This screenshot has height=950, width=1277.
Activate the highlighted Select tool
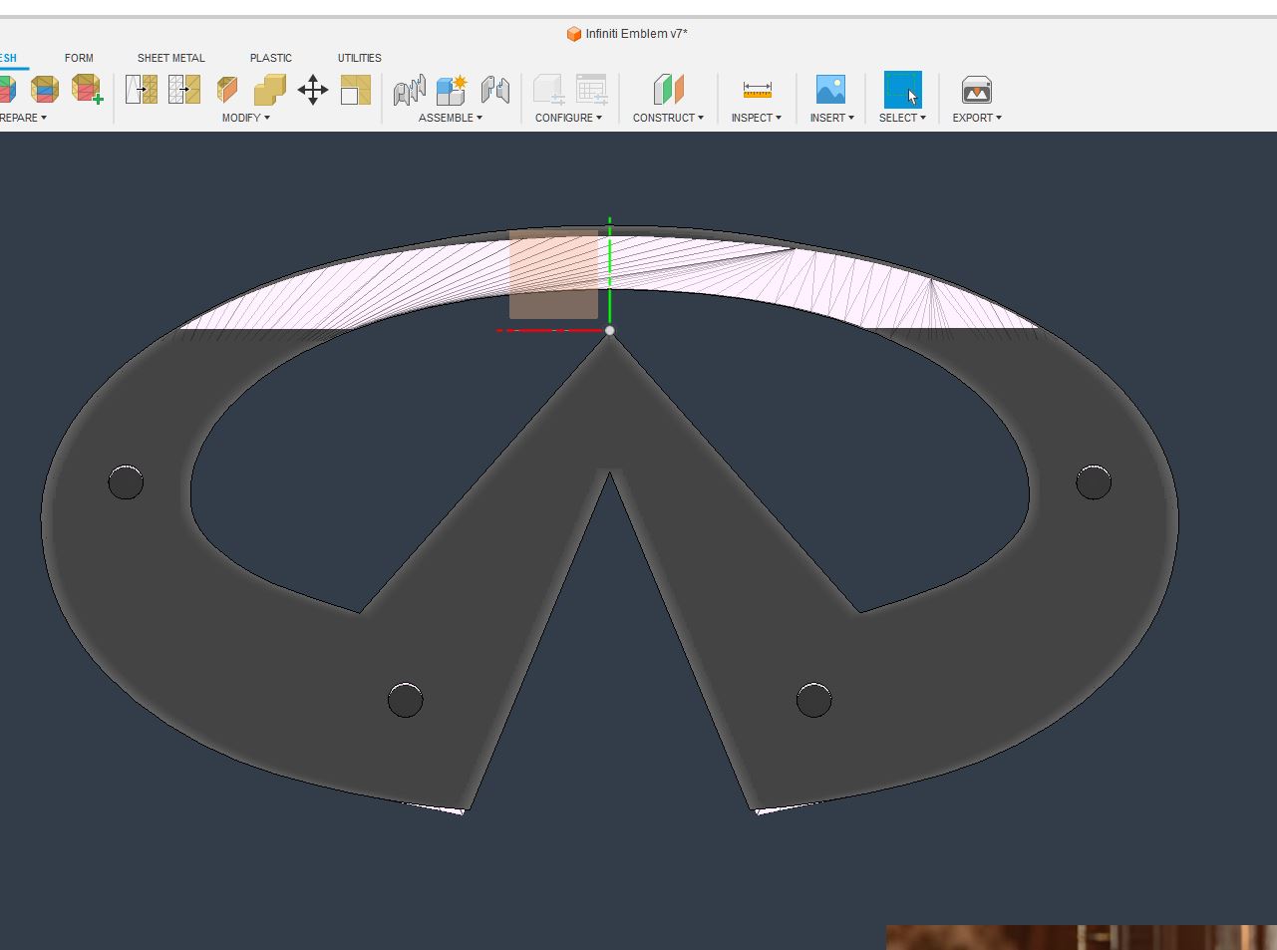[x=902, y=90]
